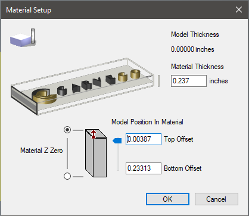
Task: Click the material block ruler icon
Action: (23, 38)
